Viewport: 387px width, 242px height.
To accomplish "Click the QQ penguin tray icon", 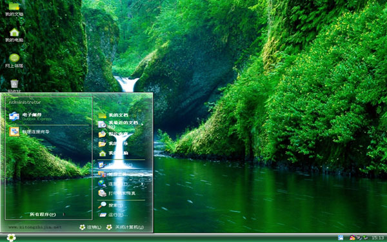I will [x=352, y=237].
